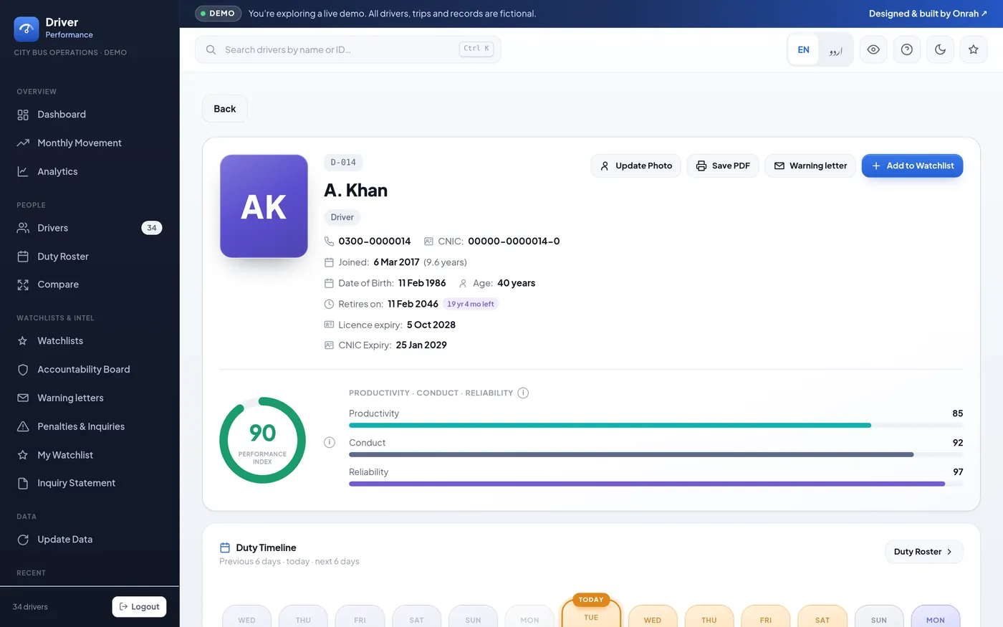
Task: Click the Warning letter button on profile
Action: click(810, 166)
